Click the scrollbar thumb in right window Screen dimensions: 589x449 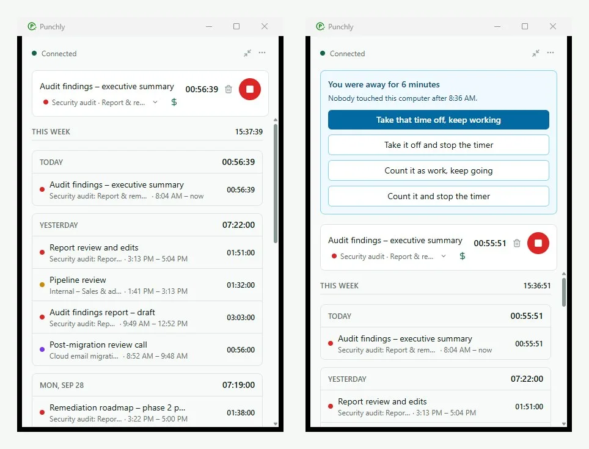point(564,292)
